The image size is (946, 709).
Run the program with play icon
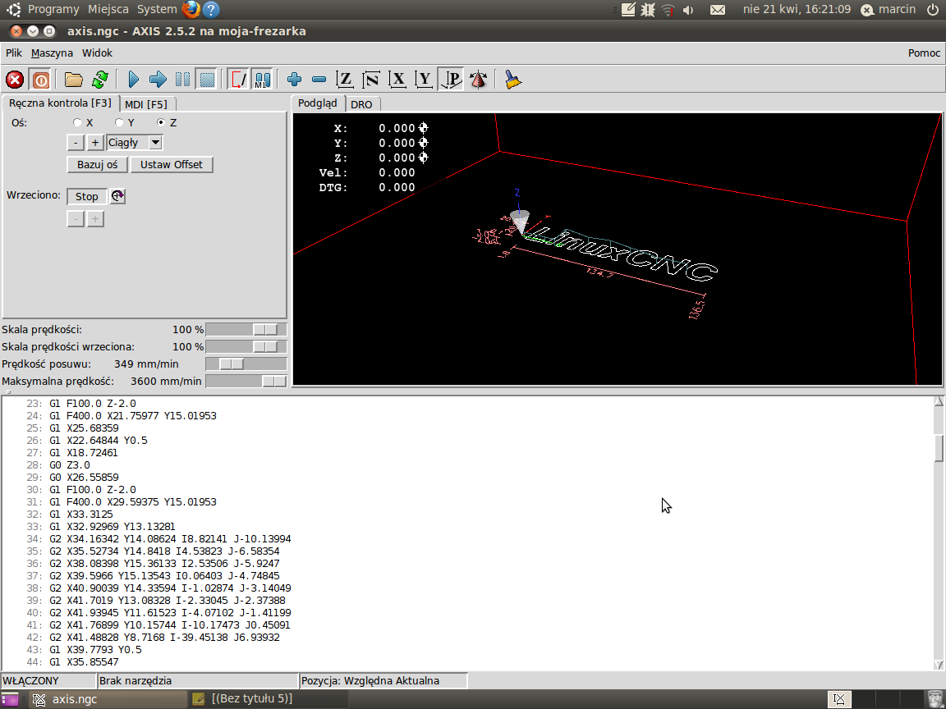click(134, 80)
